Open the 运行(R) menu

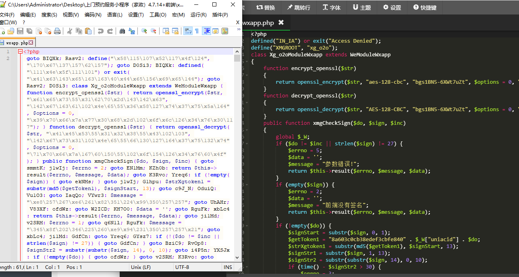pyautogui.click(x=198, y=15)
